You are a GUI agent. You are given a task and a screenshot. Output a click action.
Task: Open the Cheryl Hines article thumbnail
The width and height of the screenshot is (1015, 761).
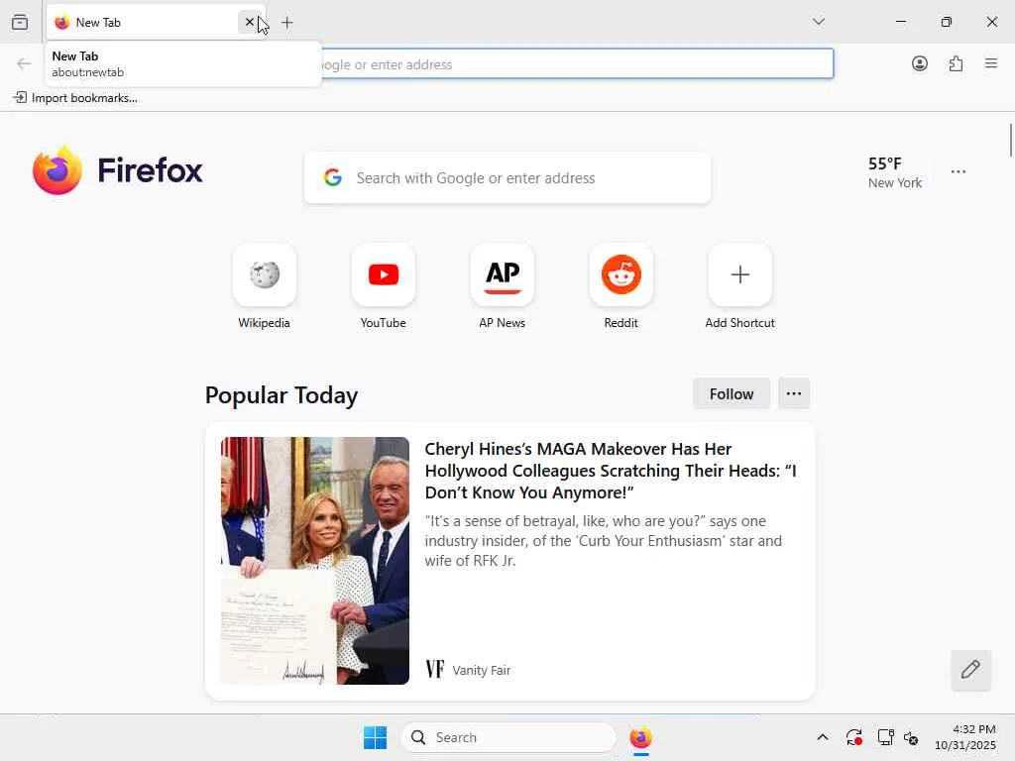[314, 561]
